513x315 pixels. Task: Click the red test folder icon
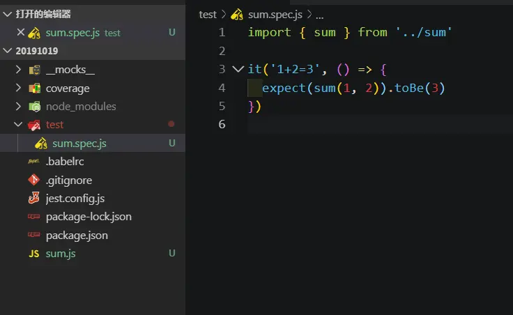pos(34,125)
